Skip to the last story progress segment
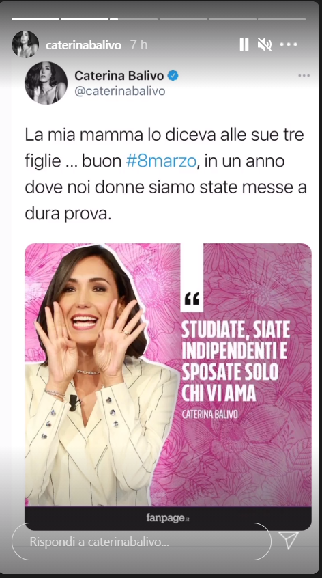Image resolution: width=322 pixels, height=578 pixels. click(282, 19)
